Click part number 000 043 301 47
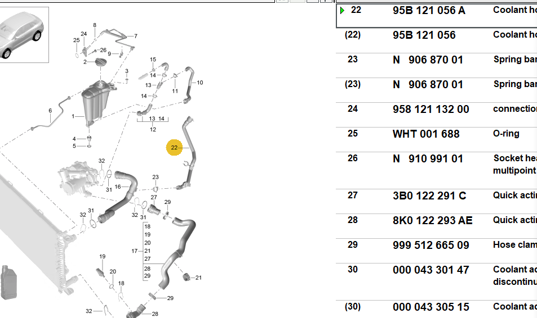The width and height of the screenshot is (537, 318). click(x=431, y=270)
